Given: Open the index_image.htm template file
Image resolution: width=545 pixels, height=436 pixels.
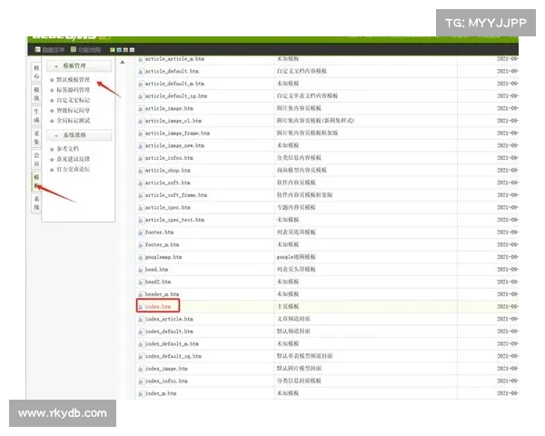Looking at the screenshot, I should pyautogui.click(x=166, y=369).
